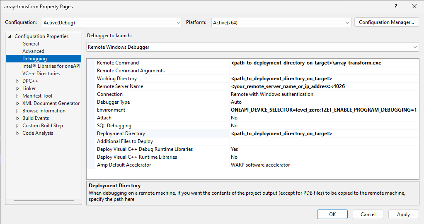
Task: Select General in the property tree
Action: coord(31,44)
